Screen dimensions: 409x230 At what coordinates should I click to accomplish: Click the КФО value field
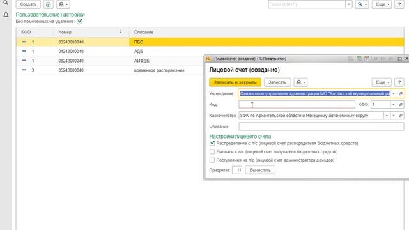point(380,105)
